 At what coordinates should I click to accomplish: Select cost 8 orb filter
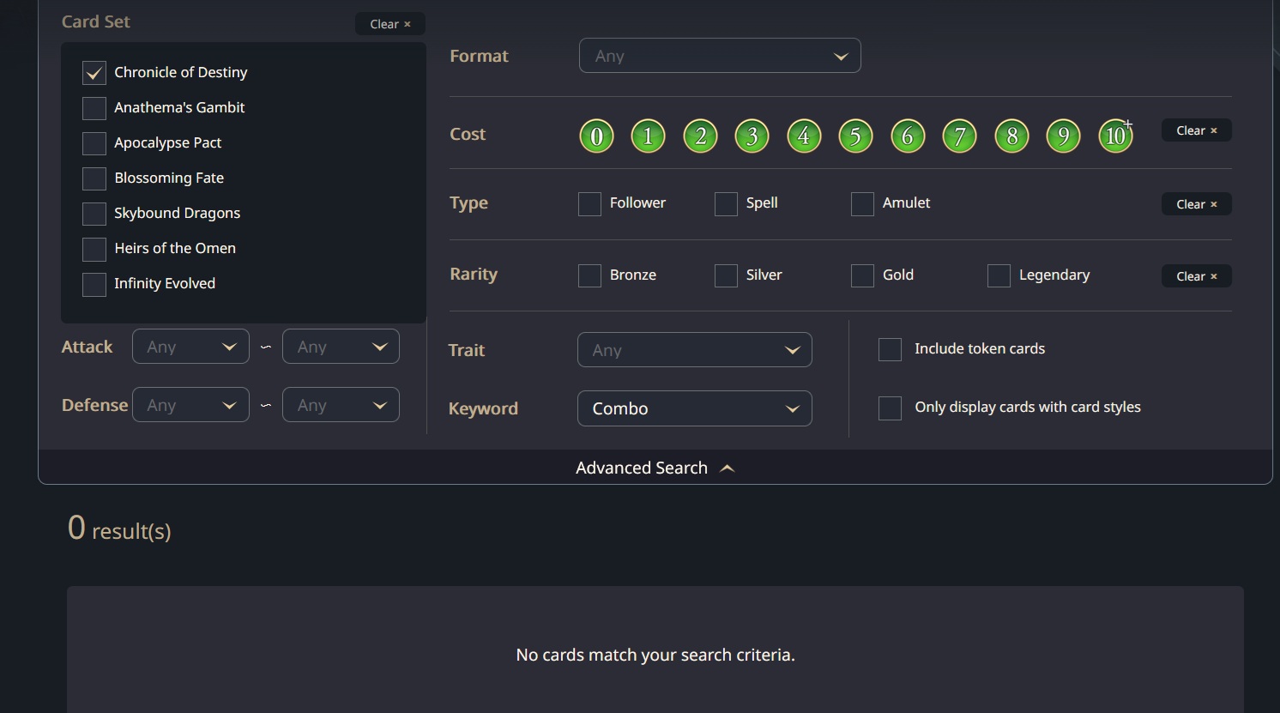1012,136
